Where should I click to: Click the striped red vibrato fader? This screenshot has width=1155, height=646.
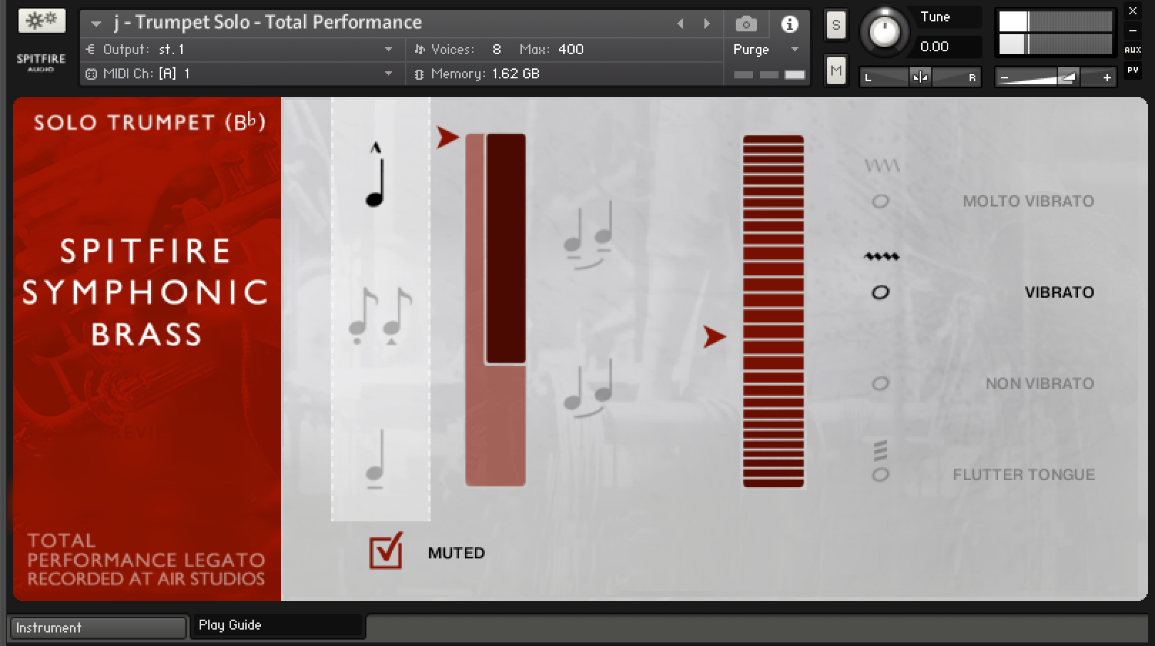774,311
